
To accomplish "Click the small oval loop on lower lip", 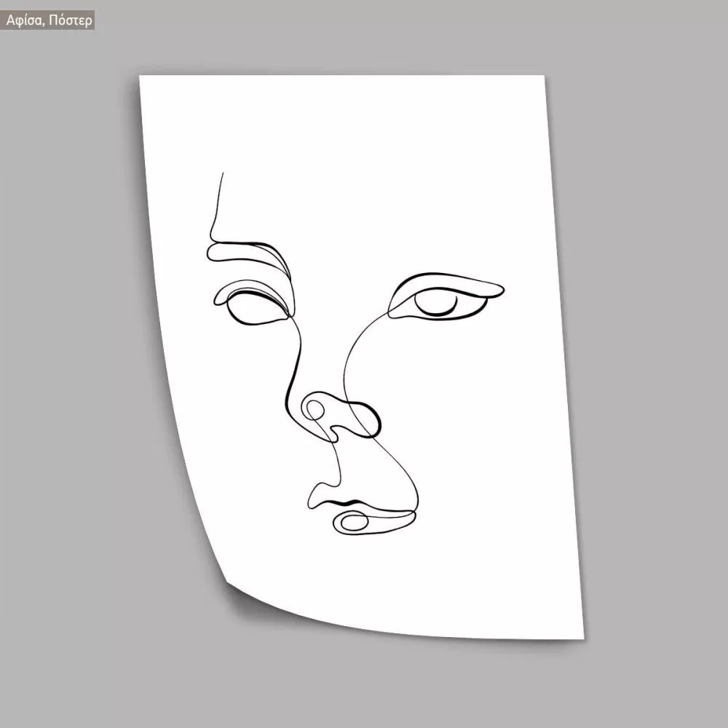I will 352,521.
